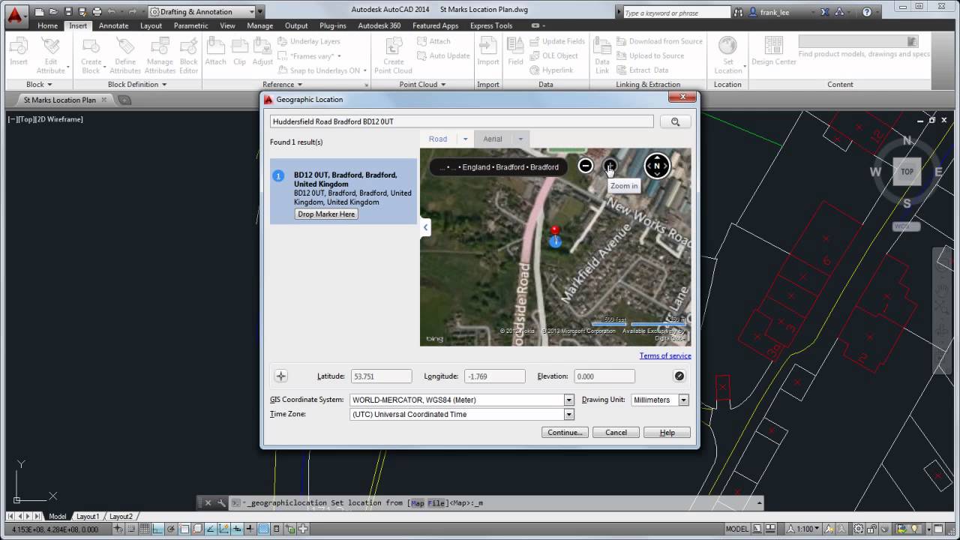Click the Longitude value field
The width and height of the screenshot is (960, 540).
tap(494, 376)
